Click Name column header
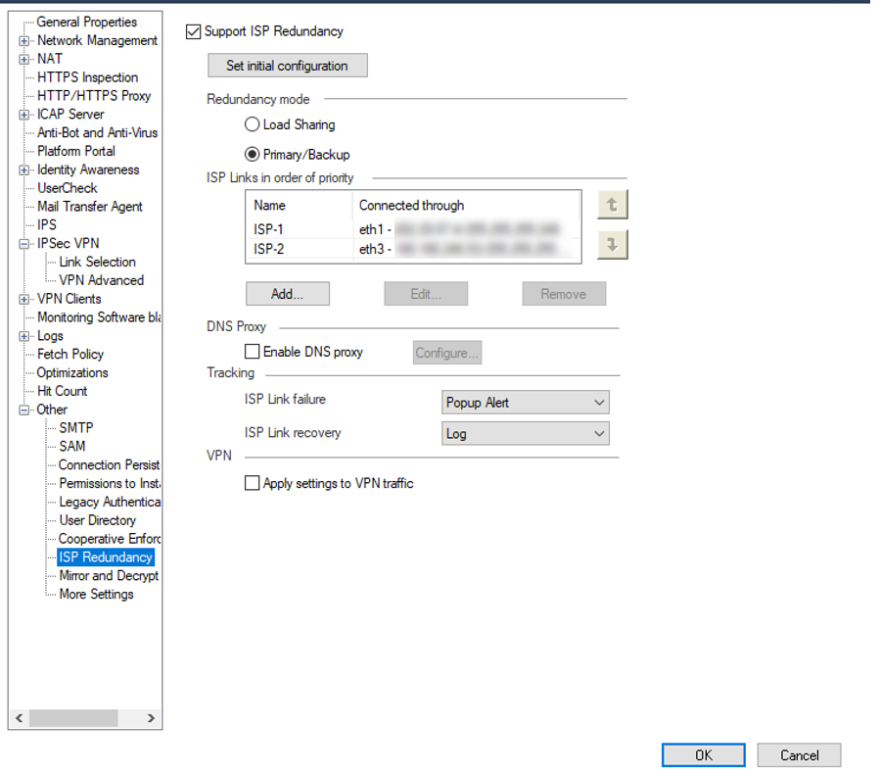 [x=300, y=206]
